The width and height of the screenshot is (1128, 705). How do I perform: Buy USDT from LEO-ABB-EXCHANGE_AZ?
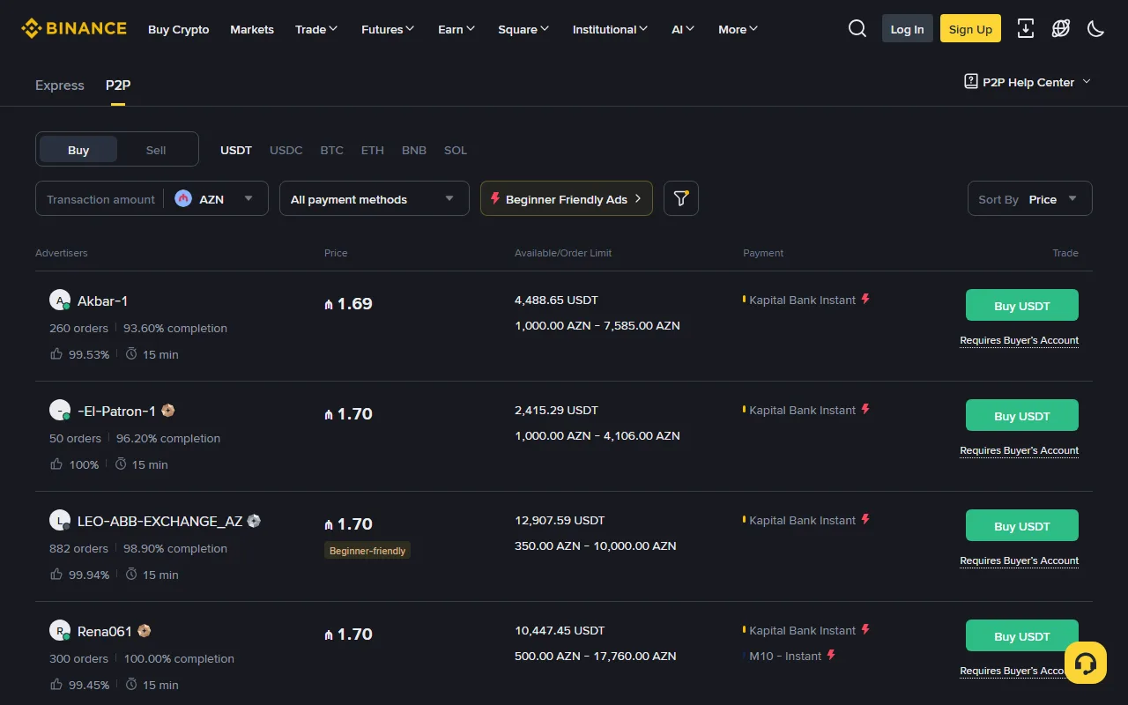pyautogui.click(x=1022, y=525)
